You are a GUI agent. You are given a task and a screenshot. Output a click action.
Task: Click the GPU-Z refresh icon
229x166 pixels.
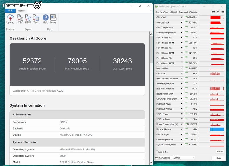218,11
